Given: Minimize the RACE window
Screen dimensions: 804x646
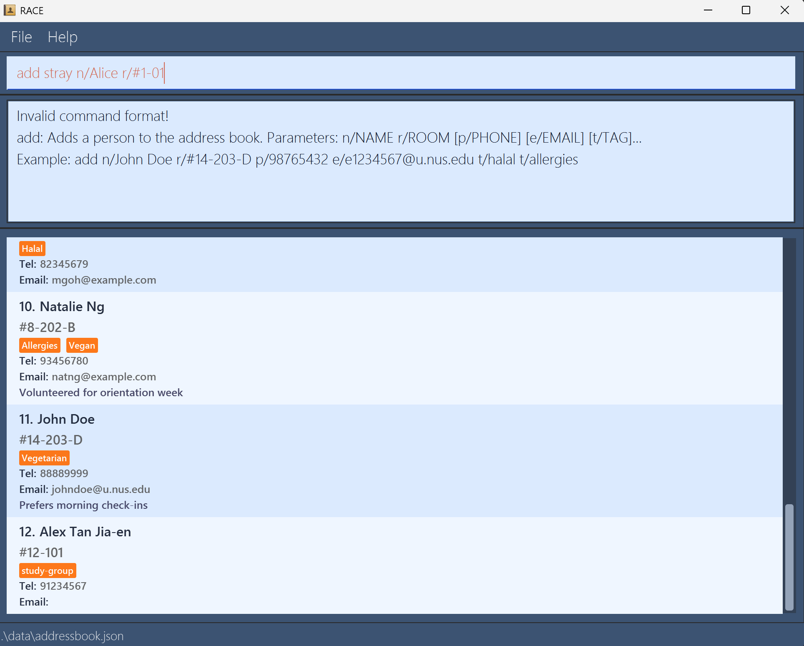Looking at the screenshot, I should coord(708,10).
